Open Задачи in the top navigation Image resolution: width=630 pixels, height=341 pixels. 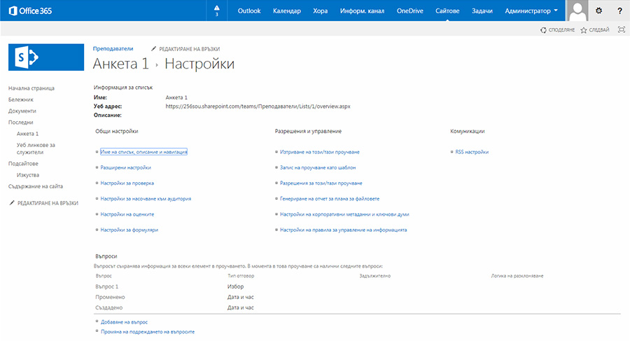(x=482, y=11)
